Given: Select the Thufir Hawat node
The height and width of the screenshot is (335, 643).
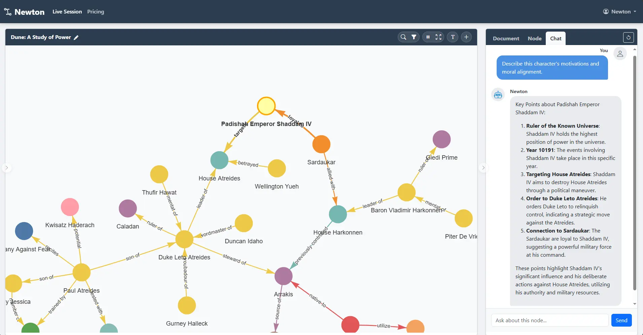Looking at the screenshot, I should click(159, 174).
